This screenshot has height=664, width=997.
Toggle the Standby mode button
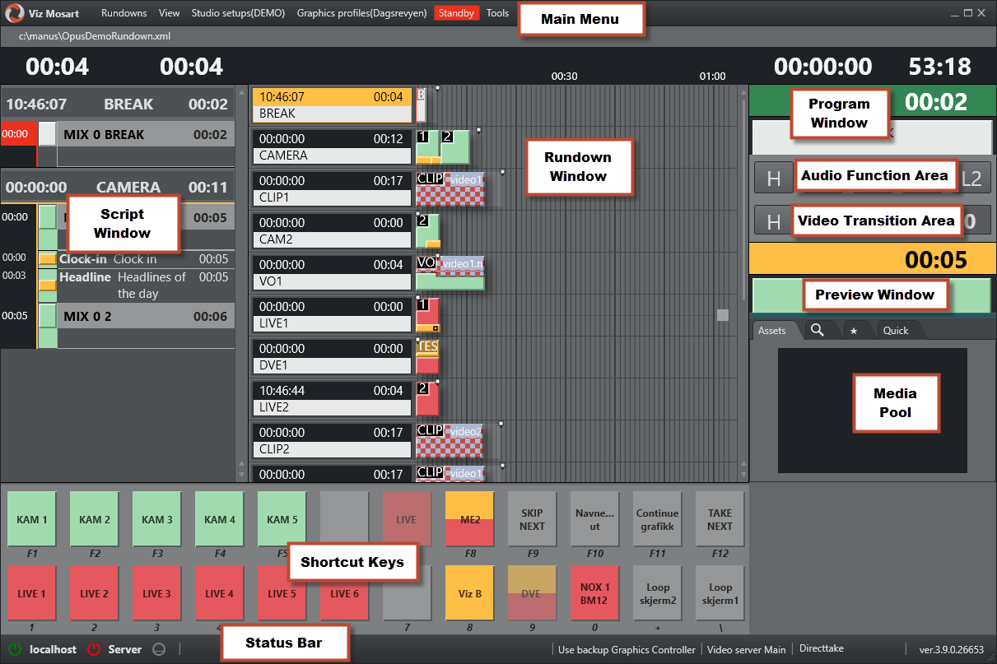click(456, 13)
